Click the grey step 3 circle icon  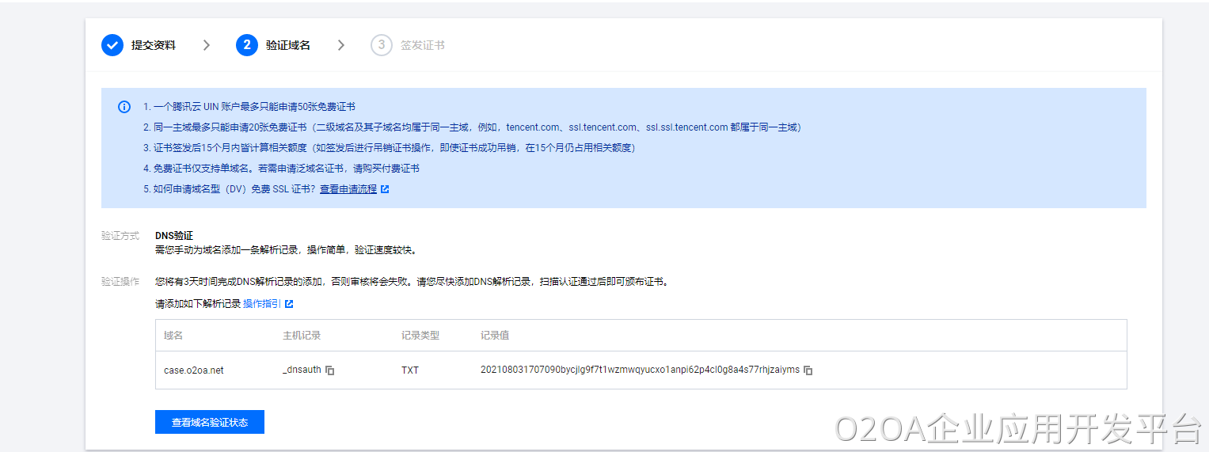(x=381, y=45)
